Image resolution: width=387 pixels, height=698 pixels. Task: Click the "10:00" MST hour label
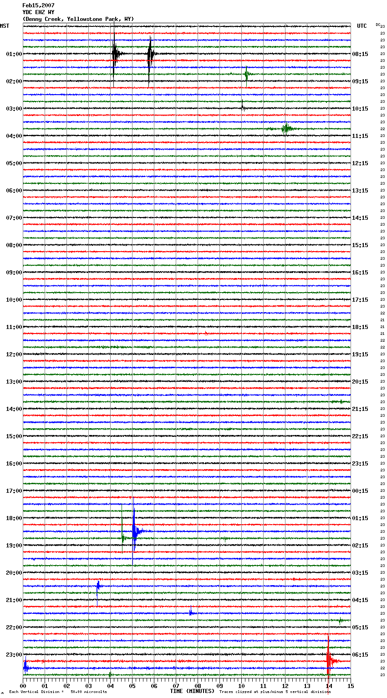(x=14, y=300)
